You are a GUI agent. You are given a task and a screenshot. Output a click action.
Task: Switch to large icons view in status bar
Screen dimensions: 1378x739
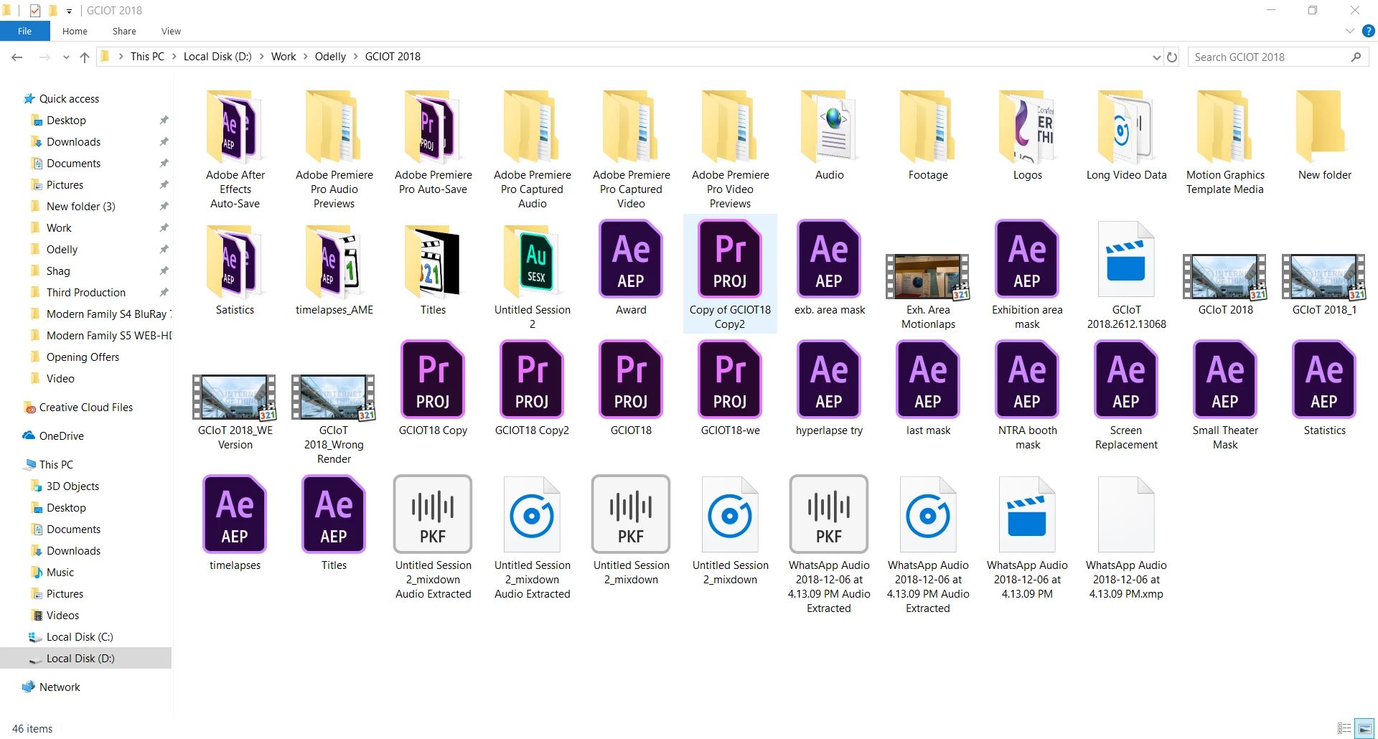pos(1364,728)
